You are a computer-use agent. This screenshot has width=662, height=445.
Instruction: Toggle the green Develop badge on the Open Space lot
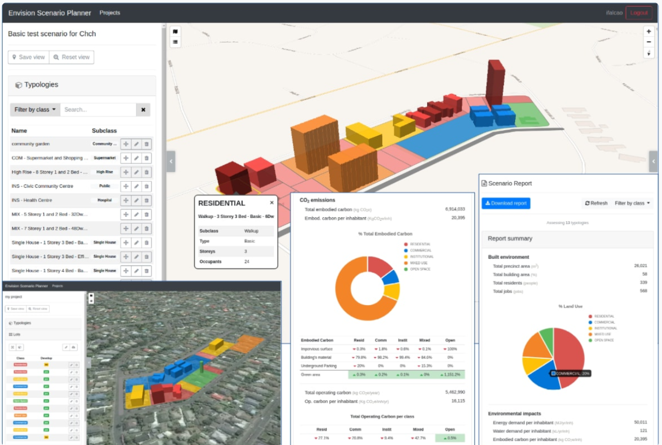[x=47, y=401]
